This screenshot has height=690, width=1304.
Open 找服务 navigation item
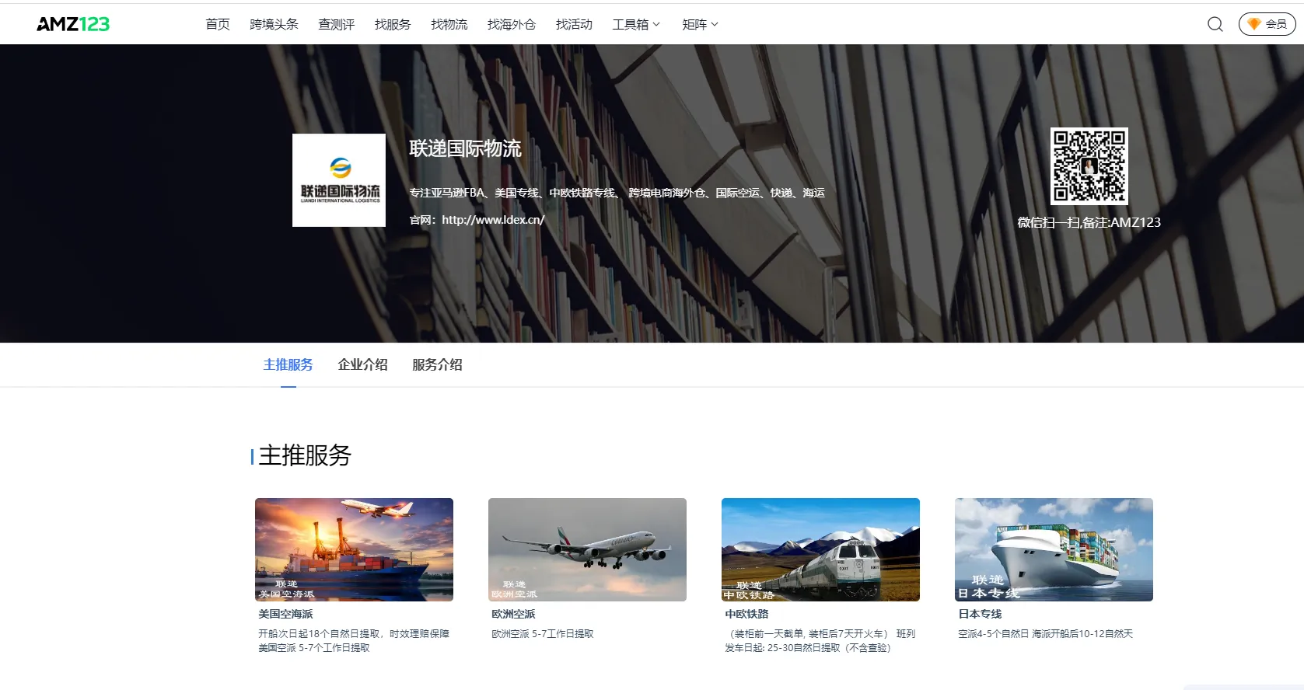coord(393,24)
